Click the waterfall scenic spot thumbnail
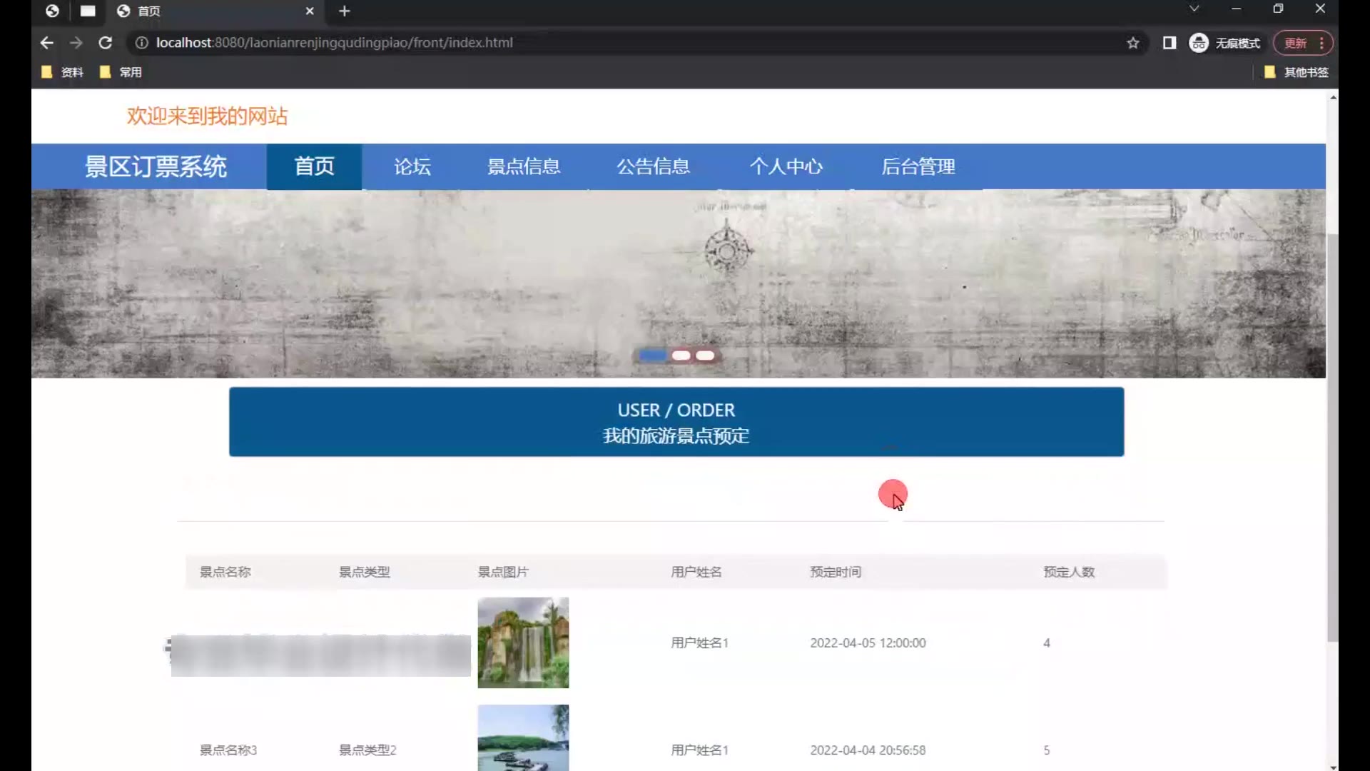Image resolution: width=1370 pixels, height=771 pixels. [523, 642]
